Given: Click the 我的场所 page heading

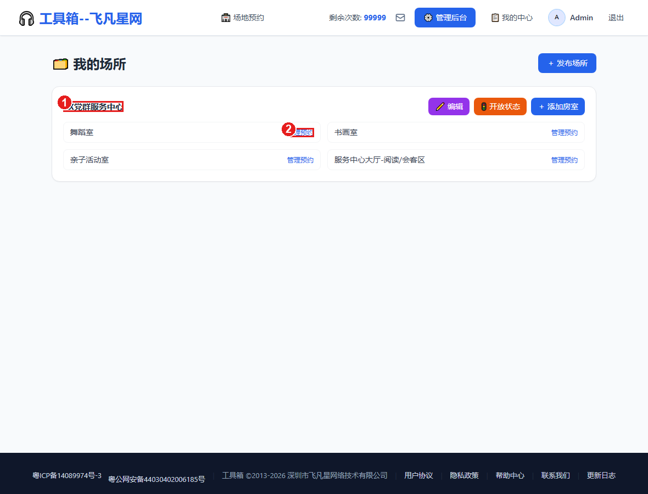Looking at the screenshot, I should pos(99,64).
